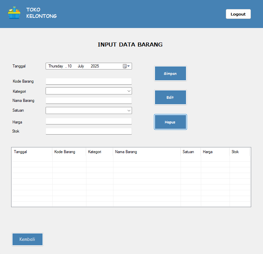
Task: Focus the Harga input field
Action: point(89,121)
